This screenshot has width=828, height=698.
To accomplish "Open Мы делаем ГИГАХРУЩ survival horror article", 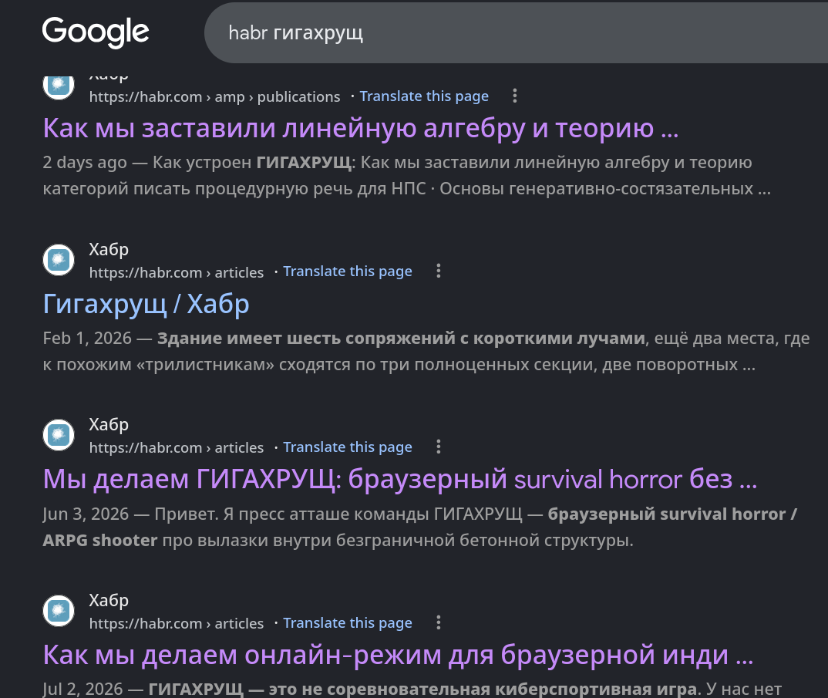I will tap(400, 479).
